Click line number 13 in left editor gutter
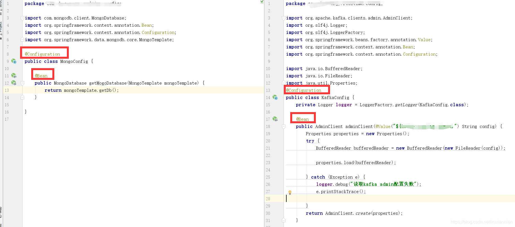 pyautogui.click(x=7, y=90)
